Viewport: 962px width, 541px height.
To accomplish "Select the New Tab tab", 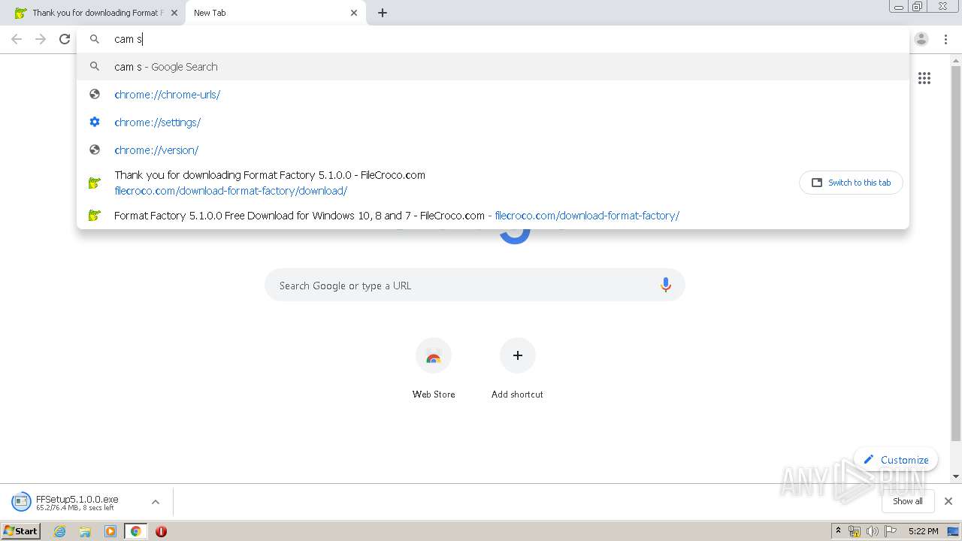I will pyautogui.click(x=275, y=13).
